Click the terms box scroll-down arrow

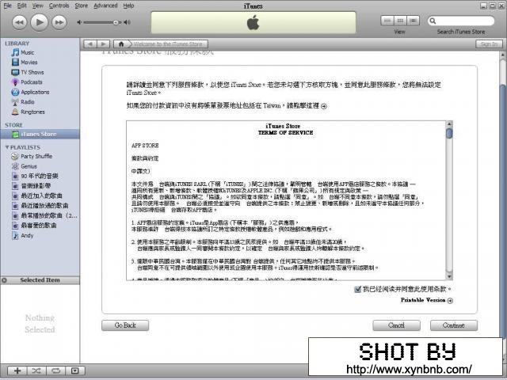pyautogui.click(x=449, y=276)
